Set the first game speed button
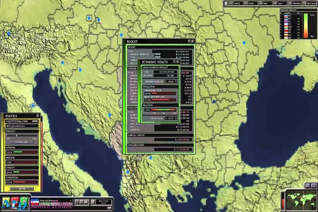The image size is (318, 212). (x=77, y=202)
